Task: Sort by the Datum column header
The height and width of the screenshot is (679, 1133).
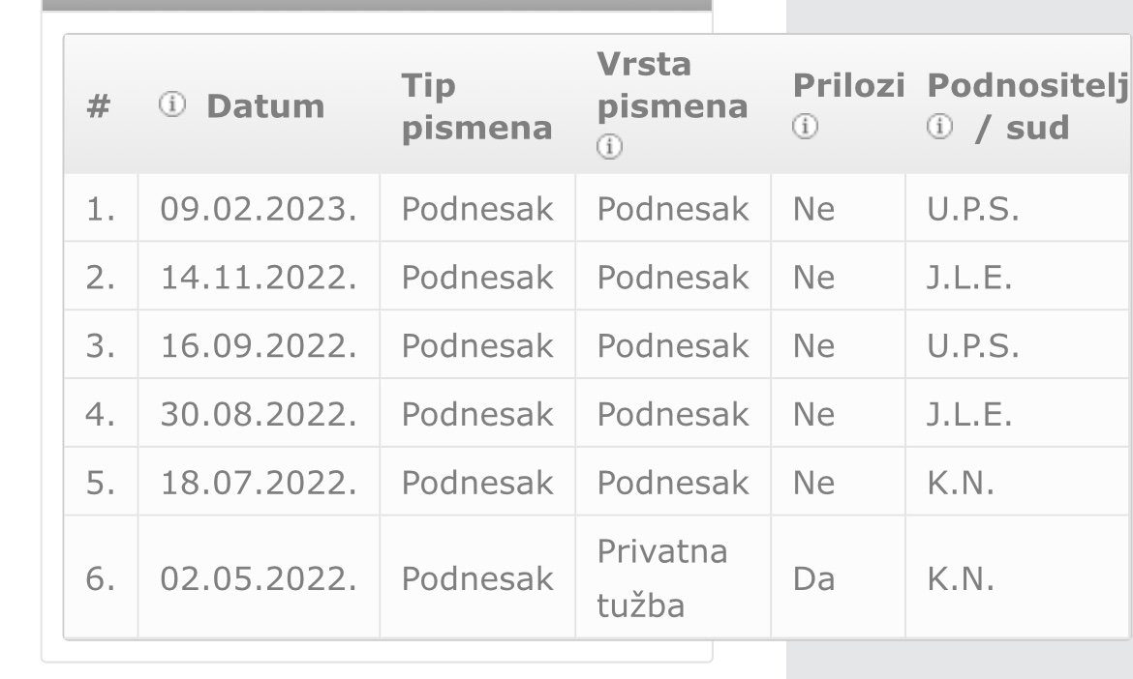Action: click(265, 106)
